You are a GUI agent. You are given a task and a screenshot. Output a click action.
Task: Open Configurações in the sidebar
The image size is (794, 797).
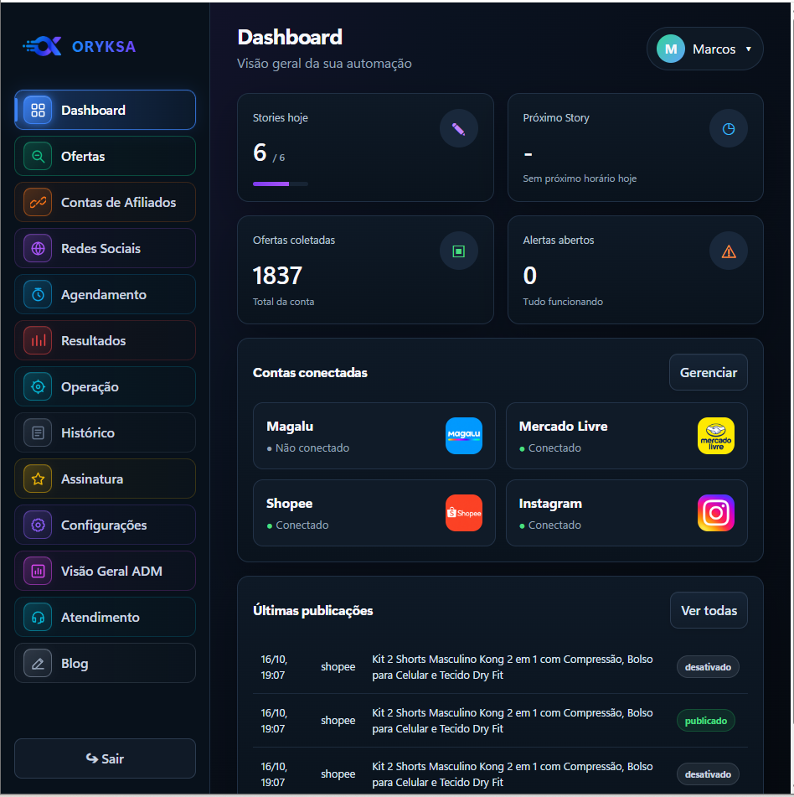106,525
